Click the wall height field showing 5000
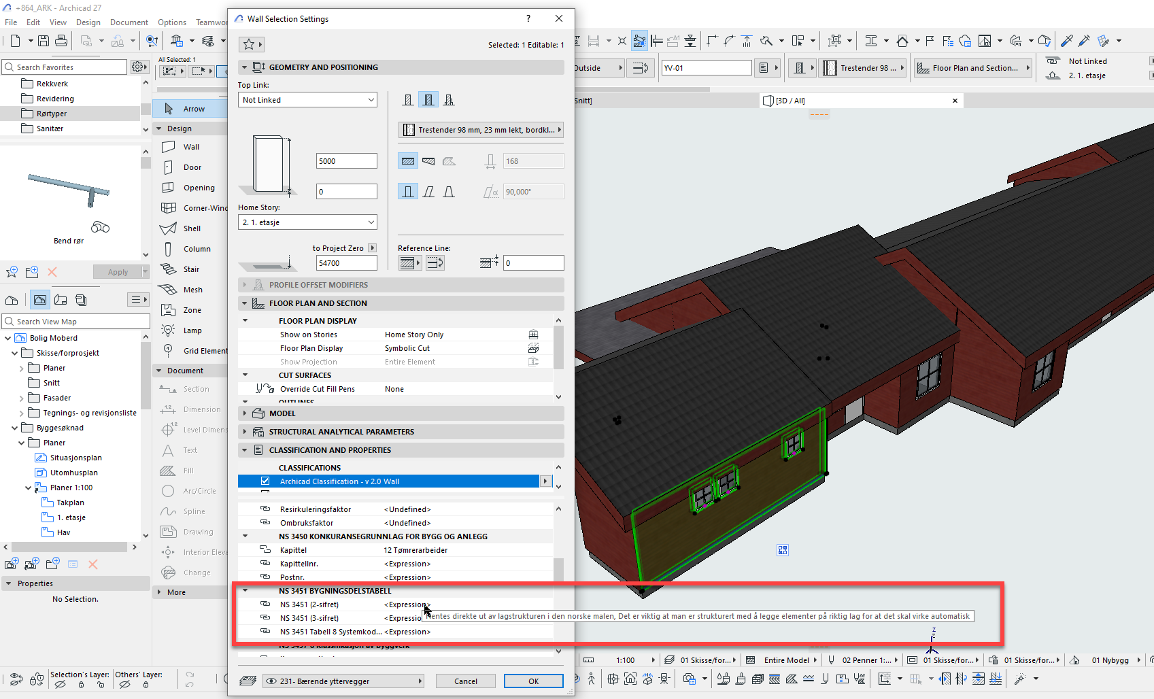This screenshot has width=1154, height=699. click(x=346, y=161)
